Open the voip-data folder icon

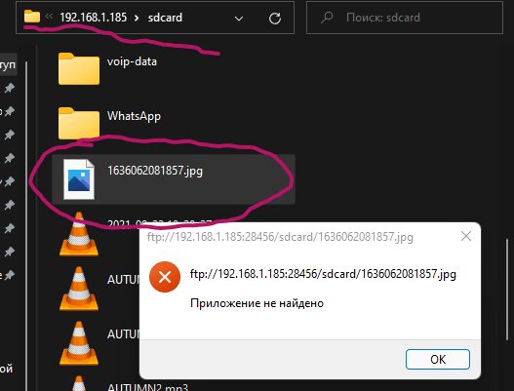pyautogui.click(x=79, y=68)
